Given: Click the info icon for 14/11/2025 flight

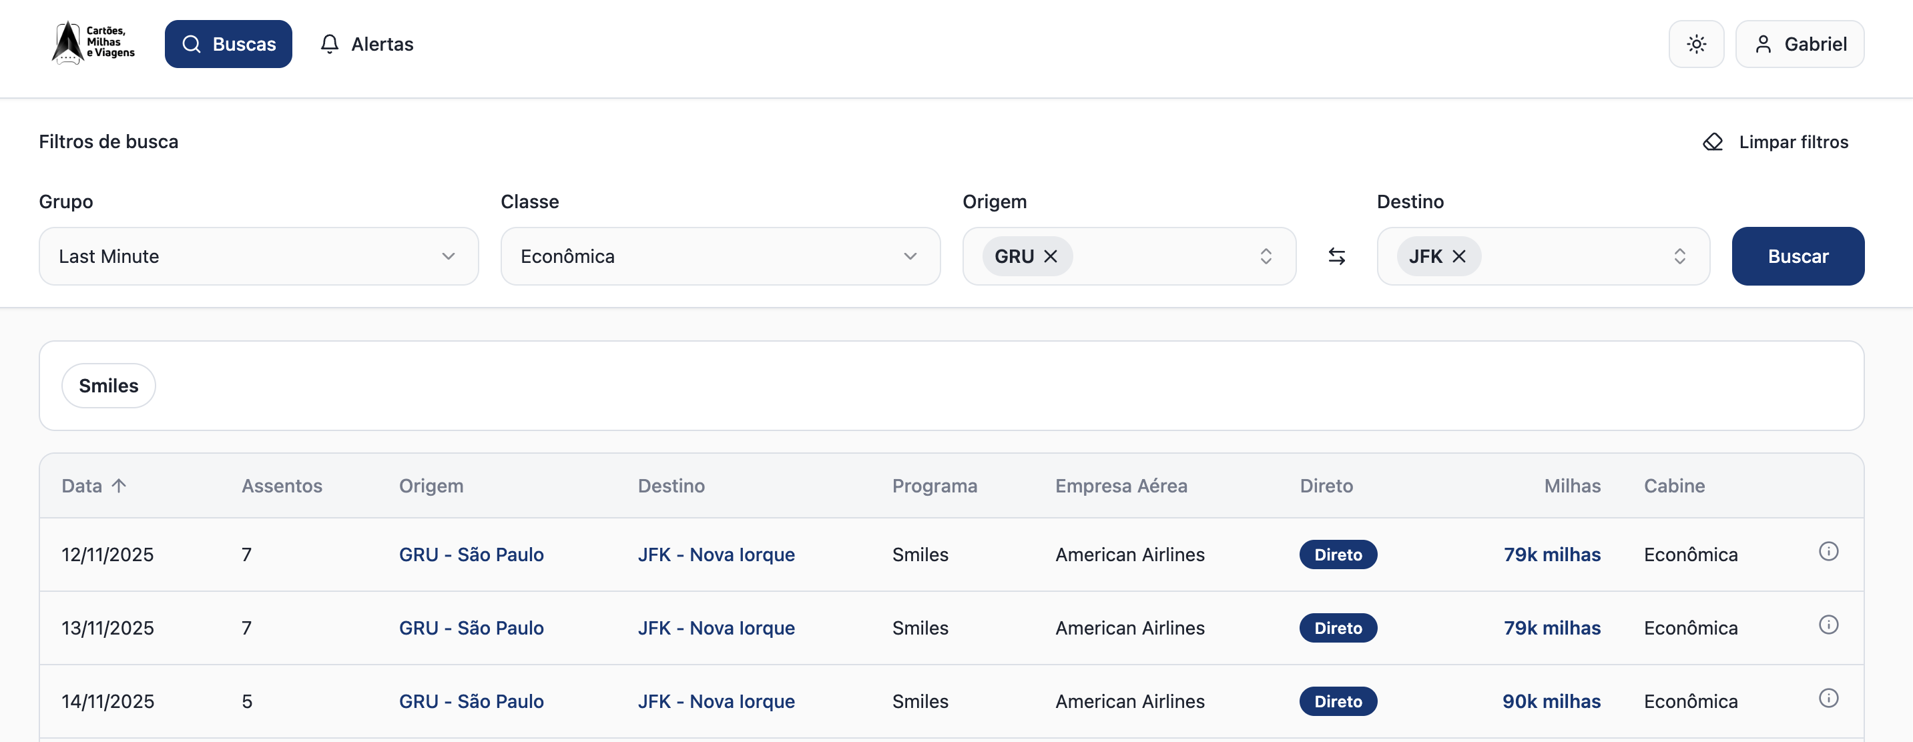Looking at the screenshot, I should [x=1828, y=698].
